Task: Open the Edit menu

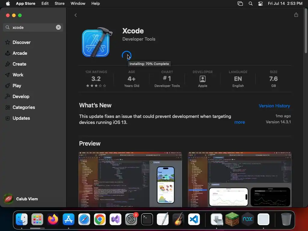Action: coord(45,4)
